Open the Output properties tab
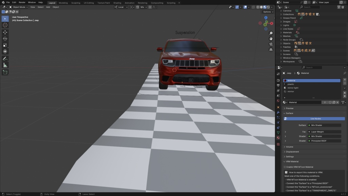This screenshot has width=348, height=196. point(278,85)
